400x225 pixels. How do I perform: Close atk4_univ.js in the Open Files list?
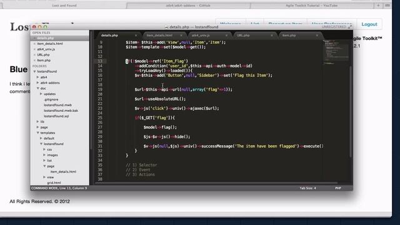[35, 49]
